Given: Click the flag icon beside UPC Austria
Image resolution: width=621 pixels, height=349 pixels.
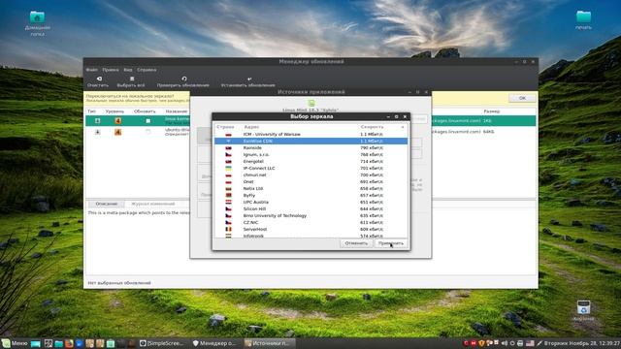Looking at the screenshot, I should [229, 203].
